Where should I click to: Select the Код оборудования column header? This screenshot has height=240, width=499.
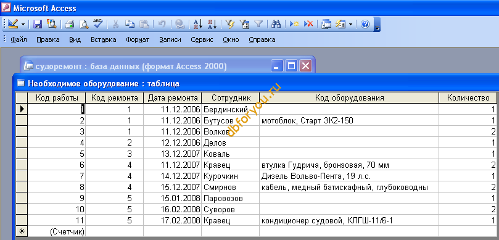[x=349, y=97]
